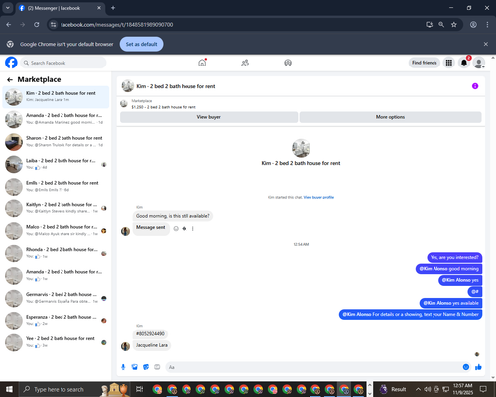Open Sharon 2 bed 2 bath chat
Screen dimensions: 496x397
coord(56,142)
